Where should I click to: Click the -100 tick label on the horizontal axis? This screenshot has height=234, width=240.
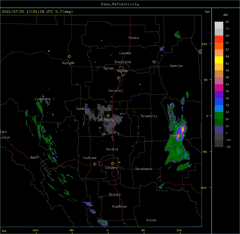35,230
